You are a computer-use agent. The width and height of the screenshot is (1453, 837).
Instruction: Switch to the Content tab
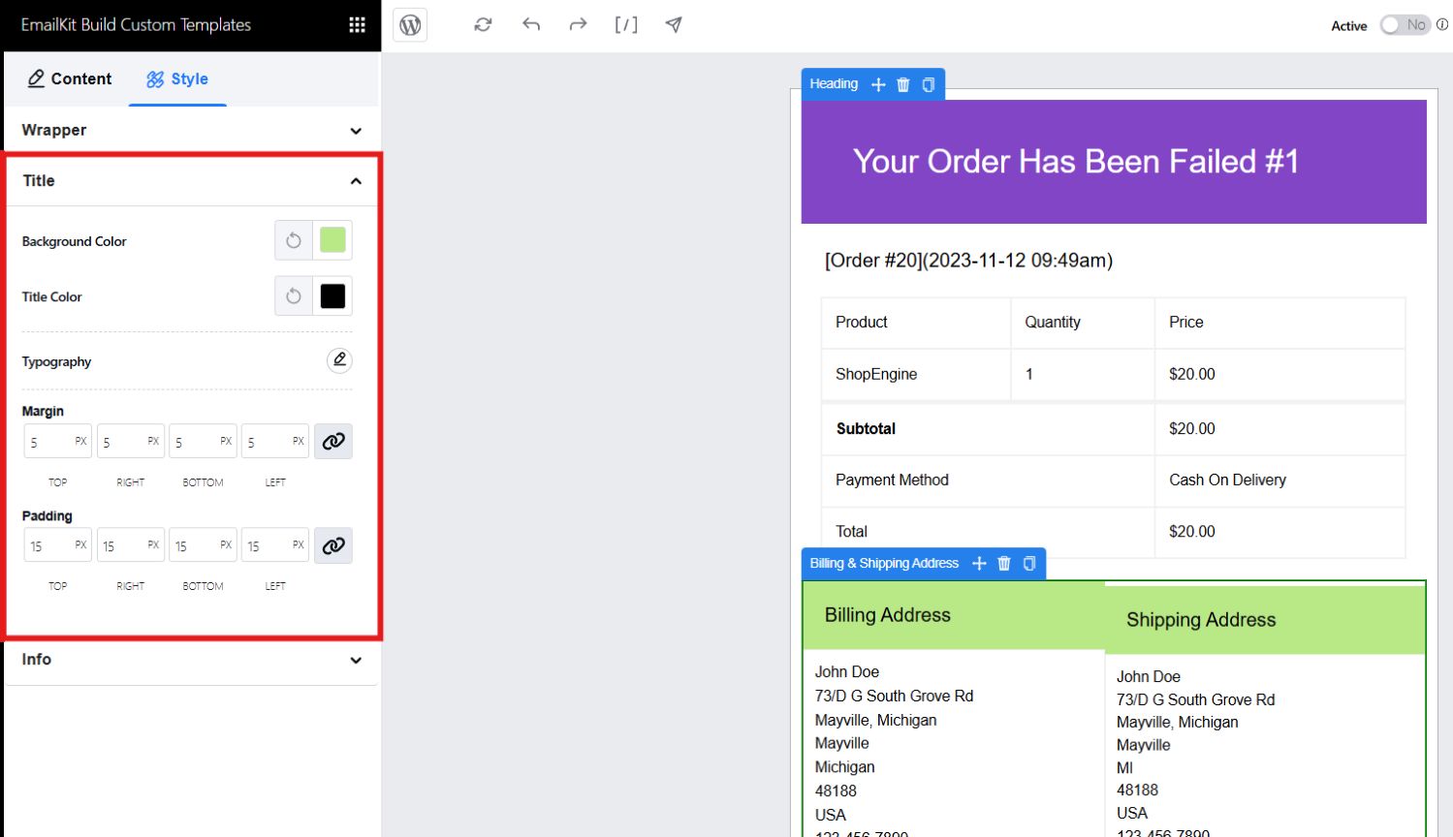[x=69, y=78]
